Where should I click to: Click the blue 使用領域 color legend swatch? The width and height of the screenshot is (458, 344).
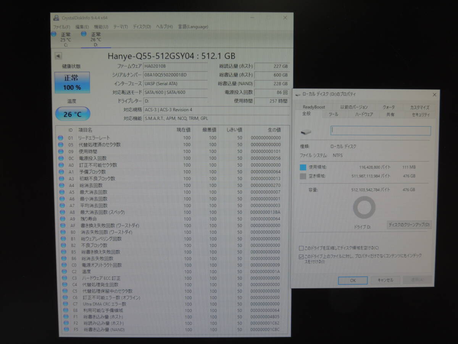(x=302, y=167)
